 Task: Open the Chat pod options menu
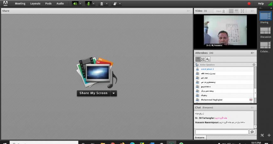[x=253, y=107]
